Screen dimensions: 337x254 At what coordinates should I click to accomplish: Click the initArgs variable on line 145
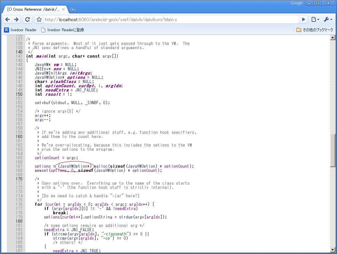coord(80,73)
